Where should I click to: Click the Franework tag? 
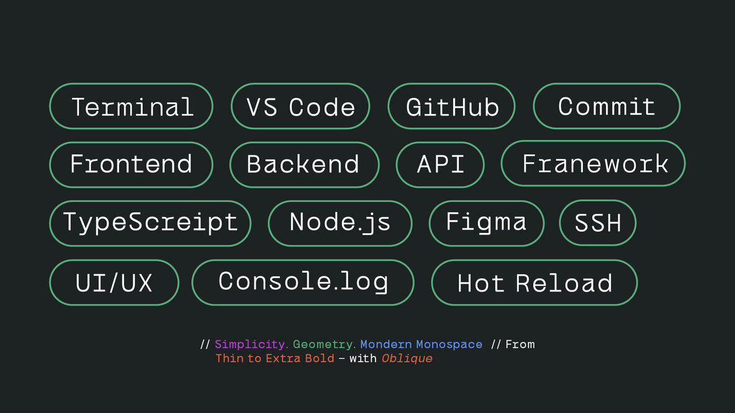point(593,164)
